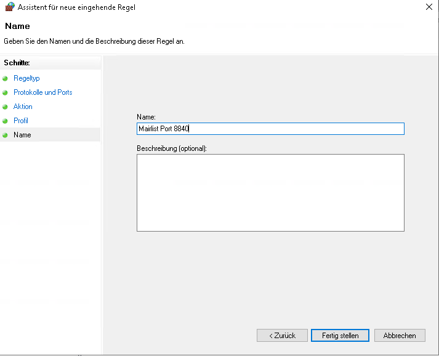Go back with the Zurück button
Image resolution: width=439 pixels, height=356 pixels.
(x=282, y=336)
